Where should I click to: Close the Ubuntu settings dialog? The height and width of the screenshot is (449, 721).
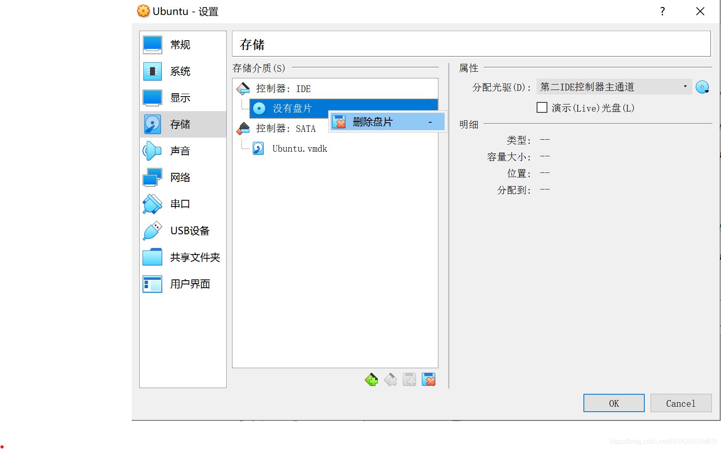[700, 11]
